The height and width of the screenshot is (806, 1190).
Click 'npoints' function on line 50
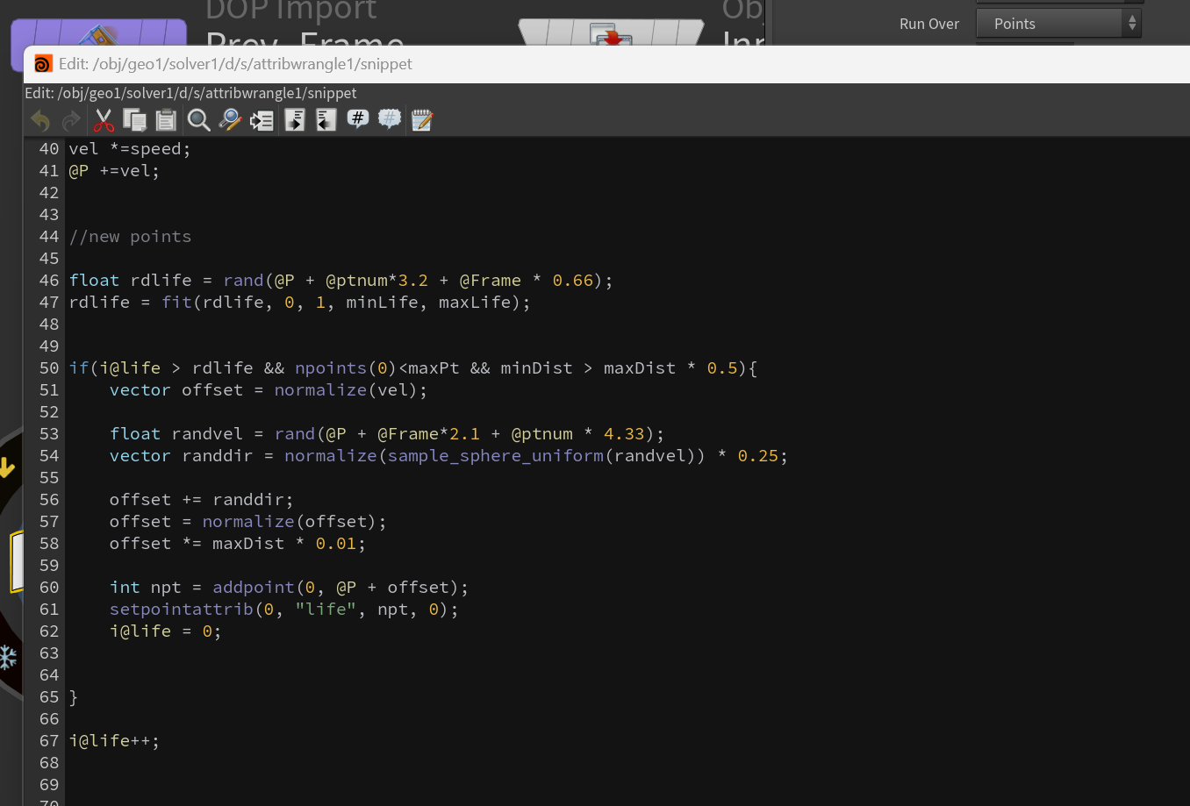331,368
